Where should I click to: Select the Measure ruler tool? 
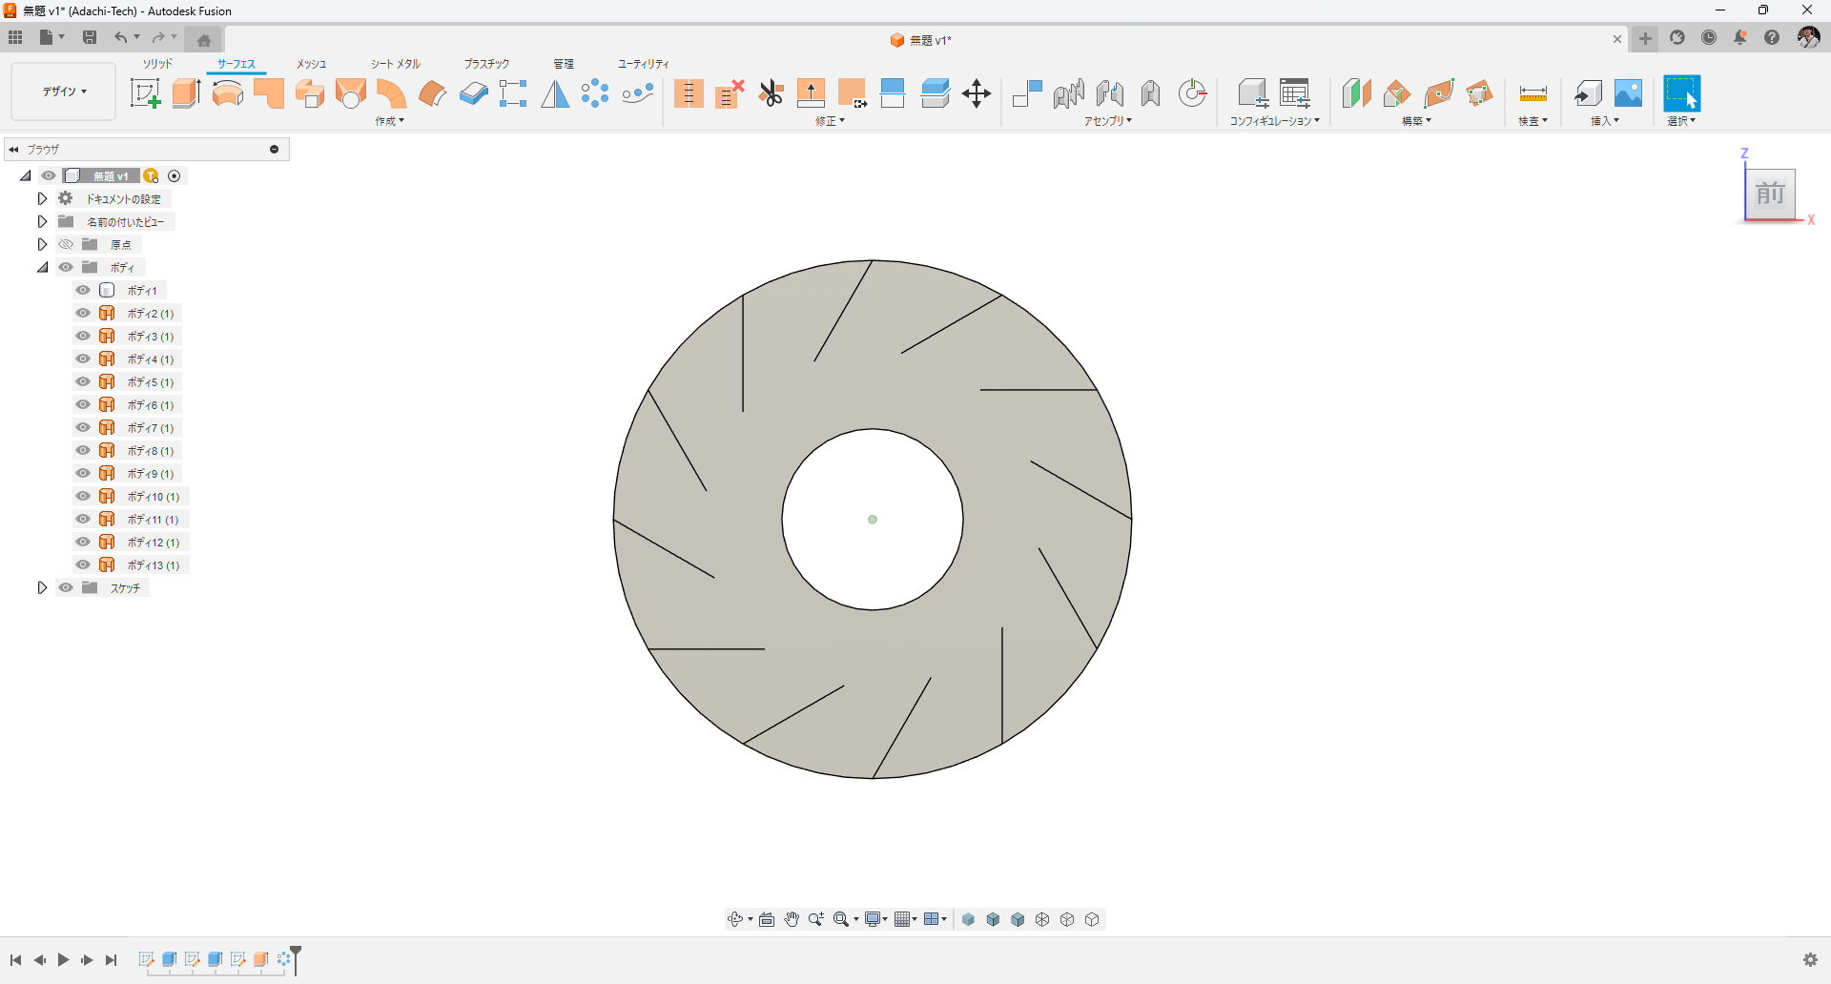[1533, 93]
